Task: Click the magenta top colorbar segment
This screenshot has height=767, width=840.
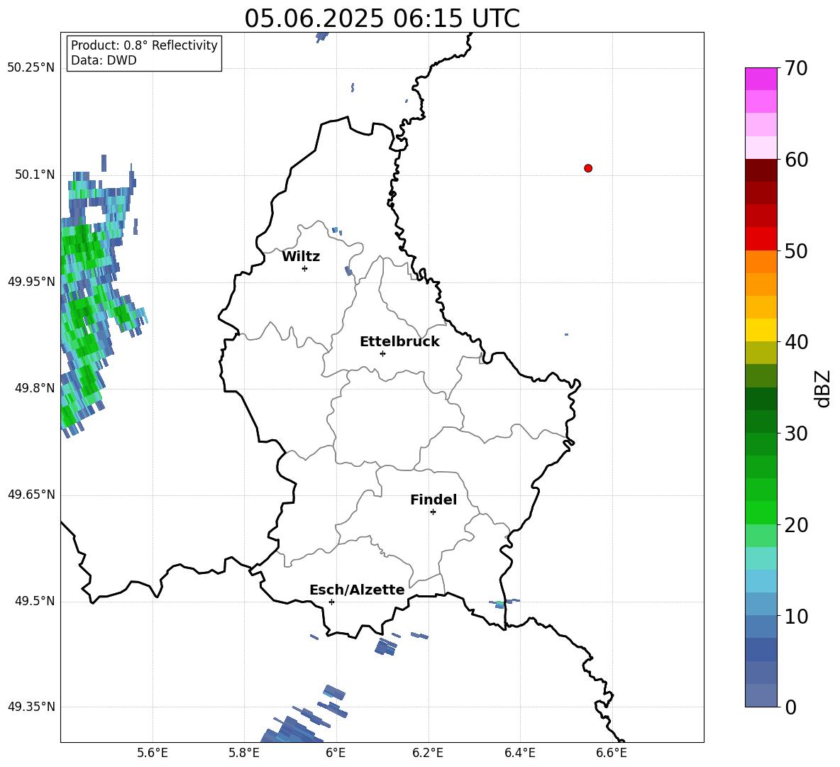Action: 761,79
